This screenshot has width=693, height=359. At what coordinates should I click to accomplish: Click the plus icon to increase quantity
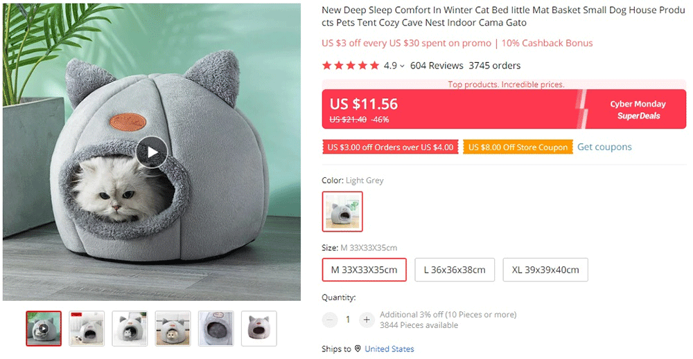(x=367, y=320)
